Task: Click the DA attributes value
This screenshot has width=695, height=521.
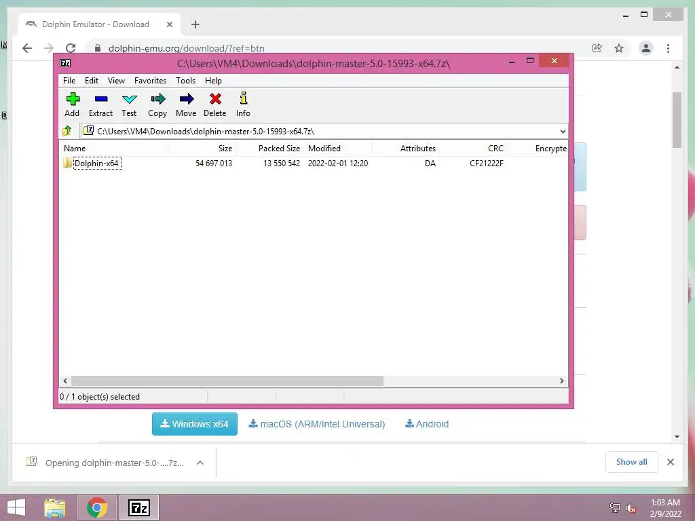Action: pyautogui.click(x=430, y=163)
